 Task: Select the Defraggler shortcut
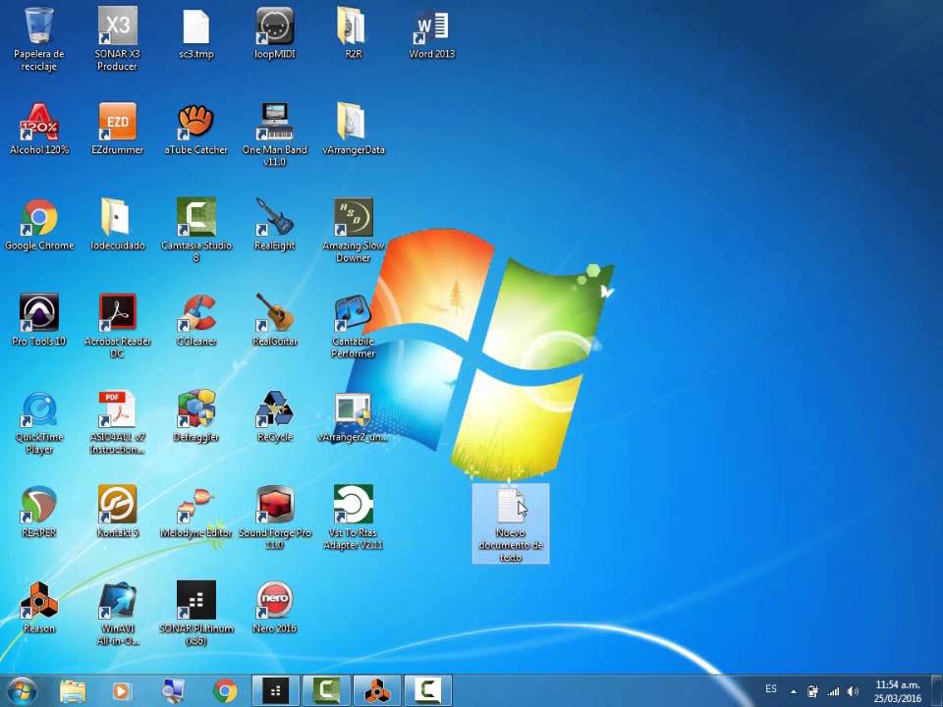[196, 416]
